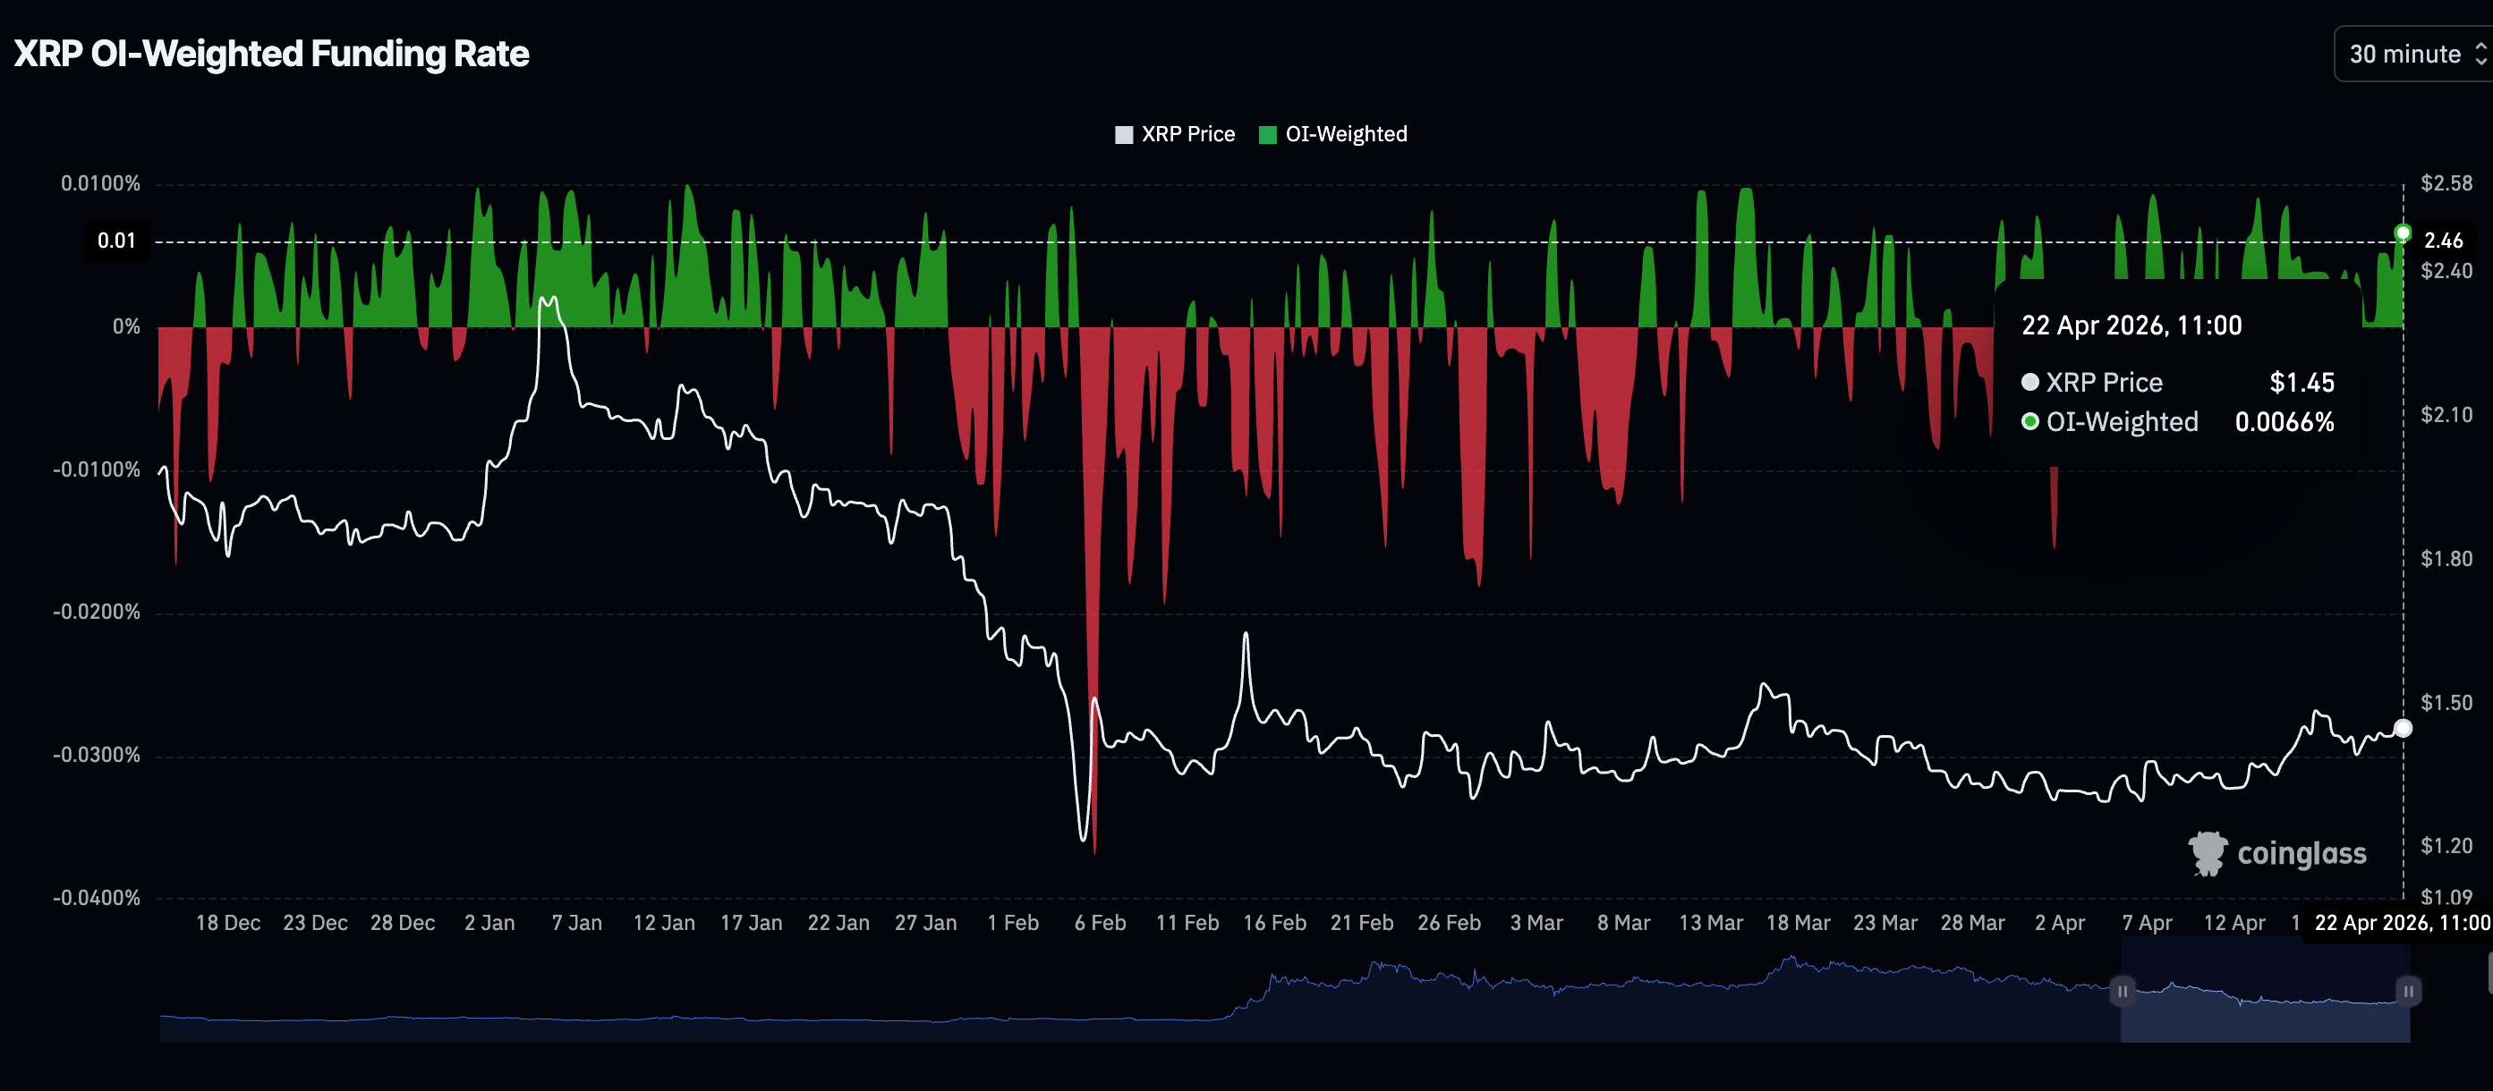Viewport: 2493px width, 1091px height.
Task: Open the 30 minute interval dropdown
Action: tap(2404, 55)
